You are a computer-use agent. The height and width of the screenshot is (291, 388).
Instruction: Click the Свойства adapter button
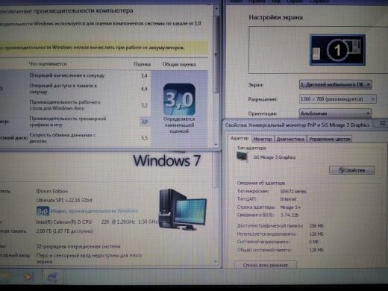click(352, 170)
